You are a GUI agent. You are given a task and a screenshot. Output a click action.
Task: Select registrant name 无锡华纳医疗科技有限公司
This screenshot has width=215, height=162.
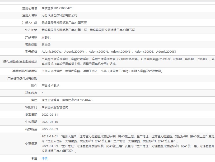[59, 15]
